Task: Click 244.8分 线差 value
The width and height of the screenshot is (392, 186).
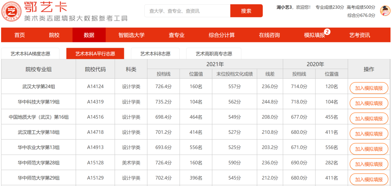Action: coord(270,102)
